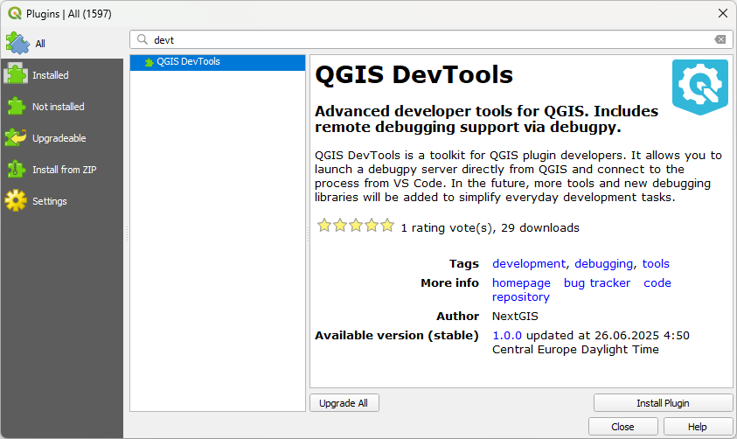Select the All plugins puzzle icon

click(17, 43)
